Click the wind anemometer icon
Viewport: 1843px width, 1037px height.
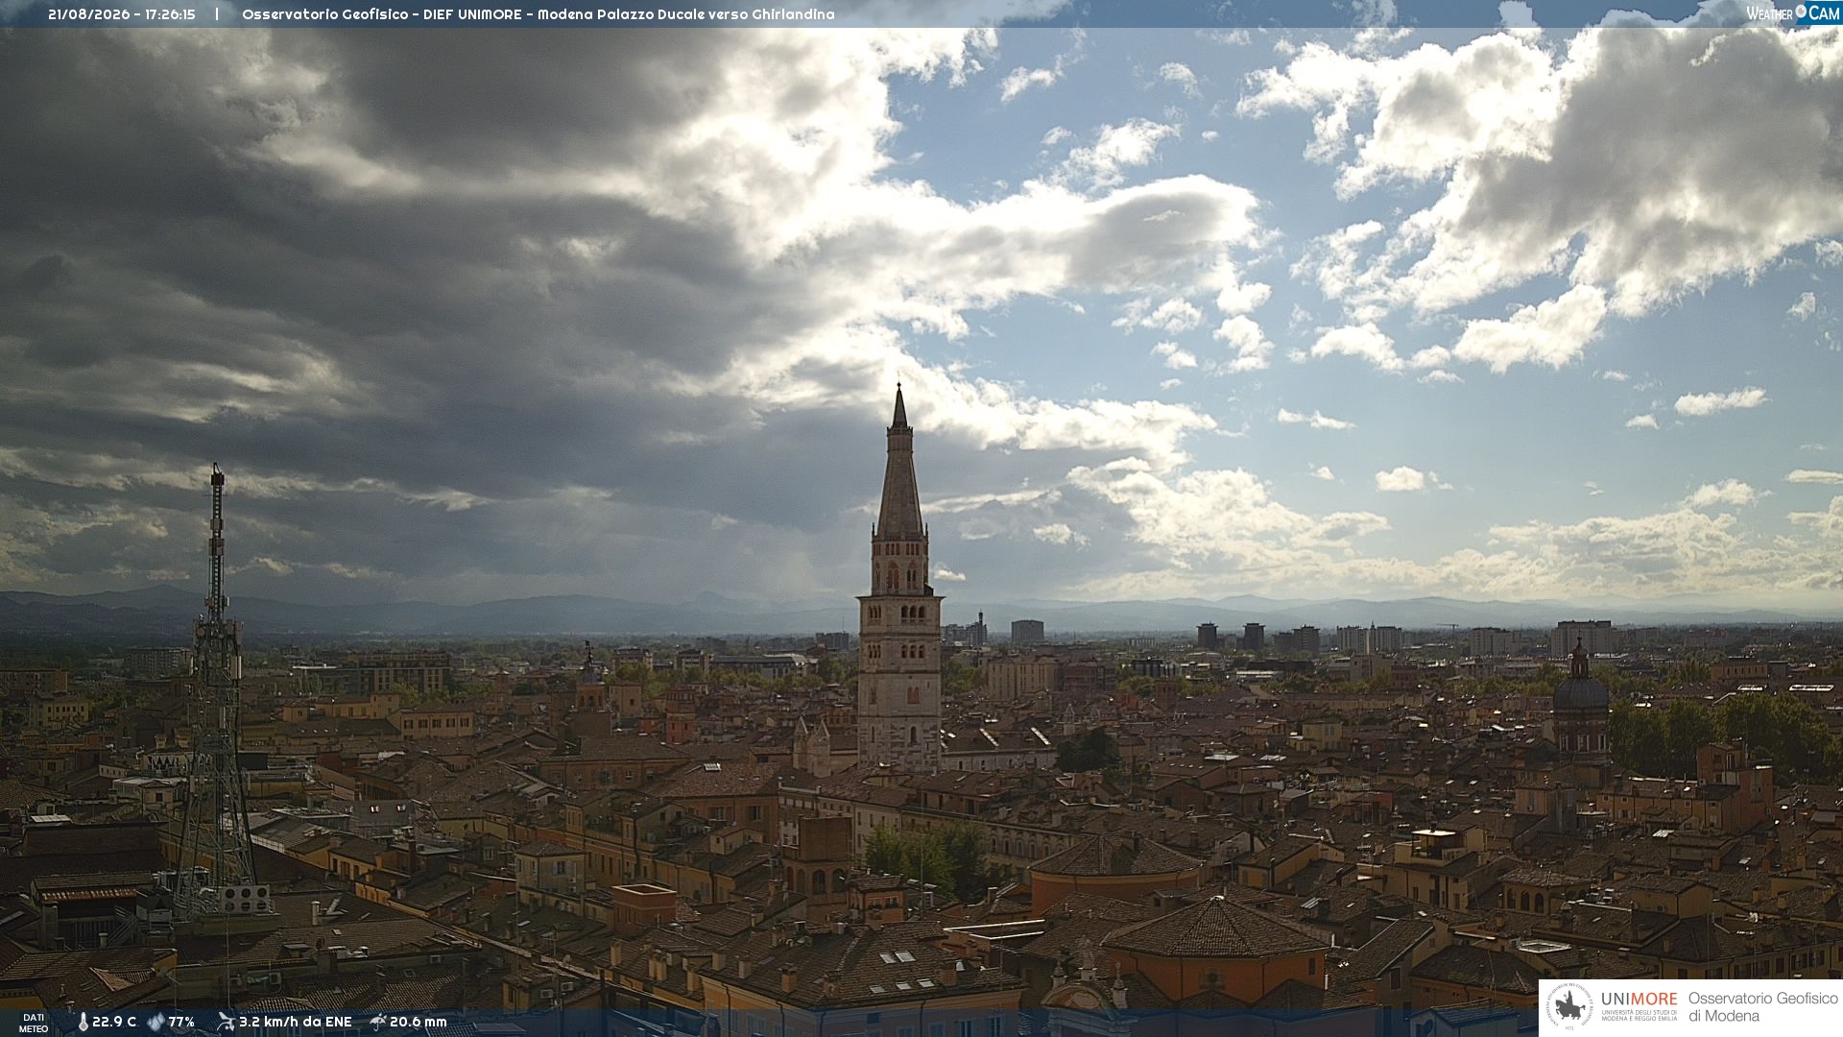[226, 1022]
